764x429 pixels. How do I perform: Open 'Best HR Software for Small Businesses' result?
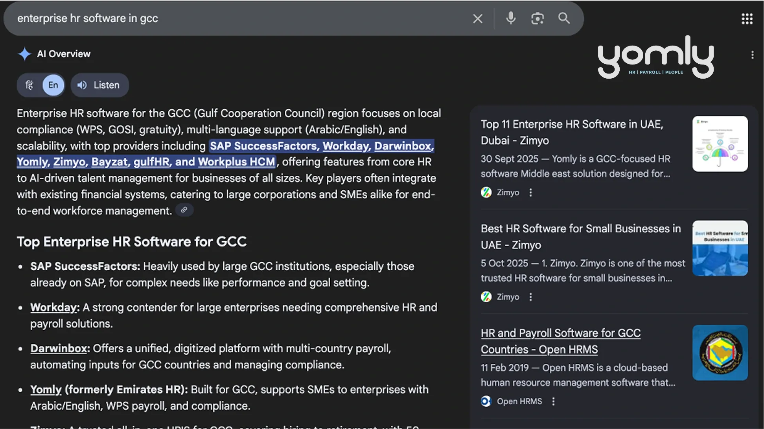[x=581, y=237]
